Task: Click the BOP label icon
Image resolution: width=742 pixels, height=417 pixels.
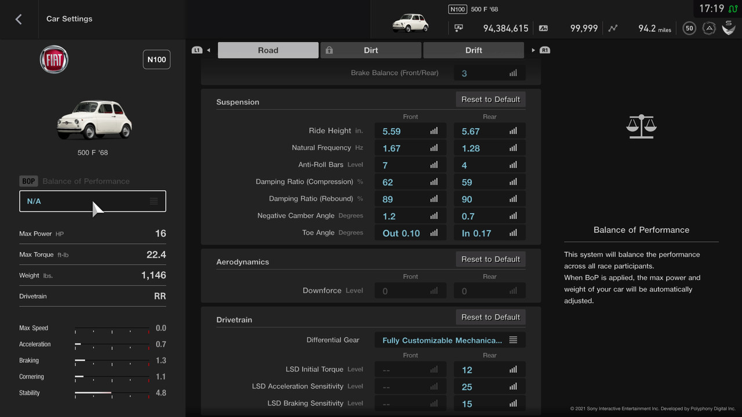Action: click(x=28, y=181)
